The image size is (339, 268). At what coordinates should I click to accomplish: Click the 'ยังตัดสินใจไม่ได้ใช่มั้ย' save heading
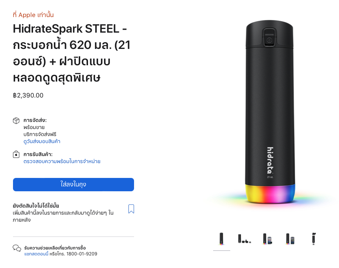click(x=36, y=205)
